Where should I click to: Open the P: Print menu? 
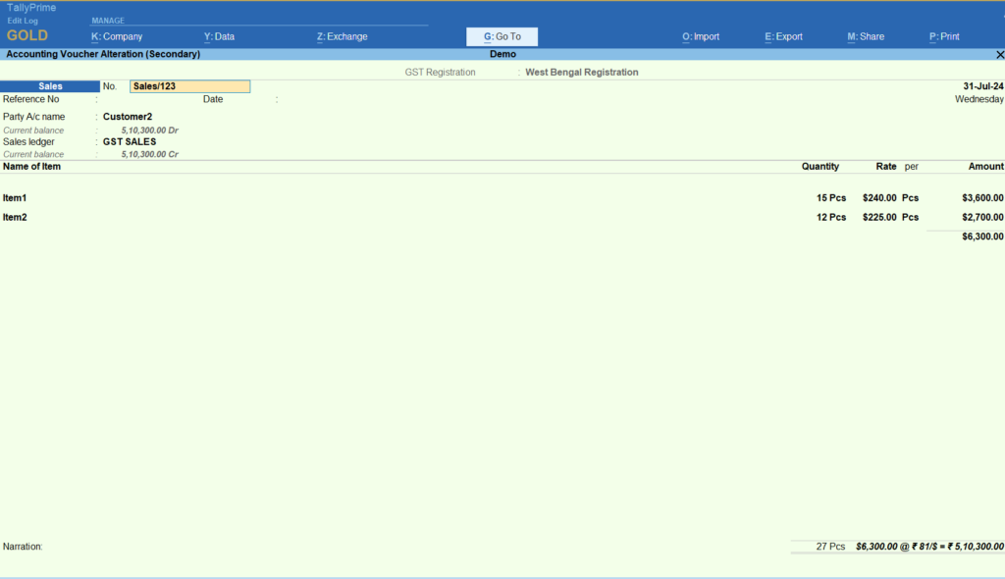pyautogui.click(x=943, y=35)
